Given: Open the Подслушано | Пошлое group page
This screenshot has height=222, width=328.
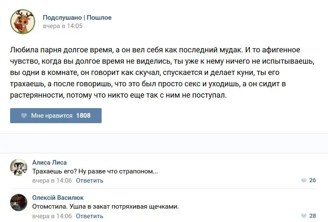Looking at the screenshot, I should [77, 18].
